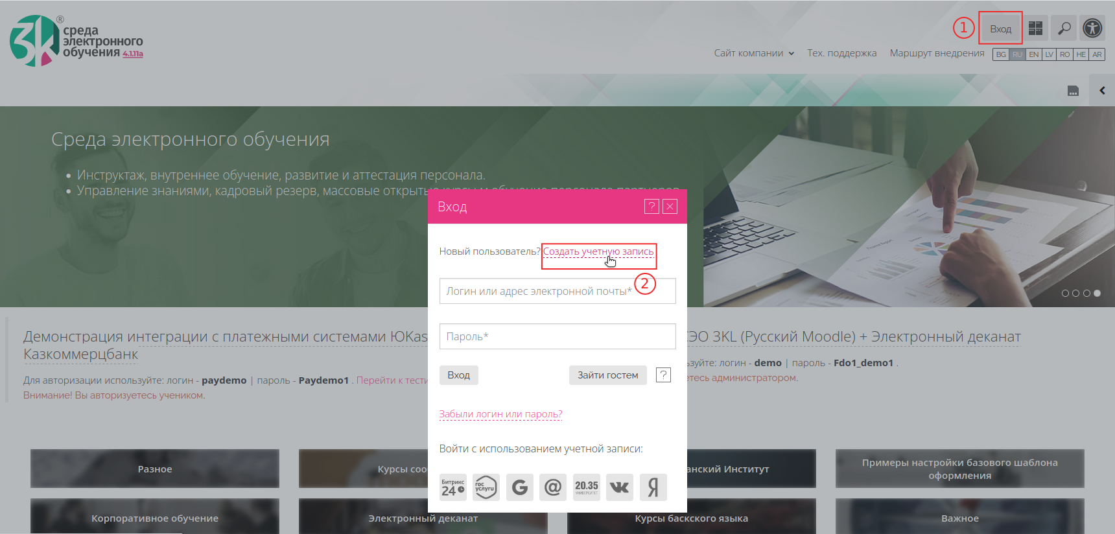Sign in with Битрикс24 account icon

tap(453, 487)
